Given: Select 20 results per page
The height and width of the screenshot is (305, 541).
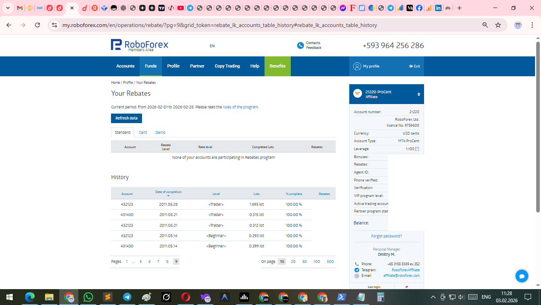Looking at the screenshot, I should pos(293,261).
